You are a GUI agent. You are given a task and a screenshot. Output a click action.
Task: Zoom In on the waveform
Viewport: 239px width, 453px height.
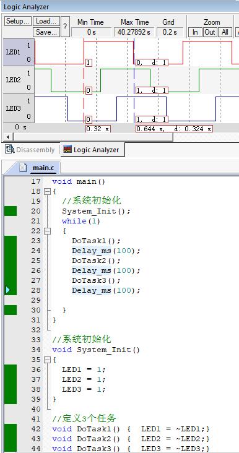coord(195,32)
